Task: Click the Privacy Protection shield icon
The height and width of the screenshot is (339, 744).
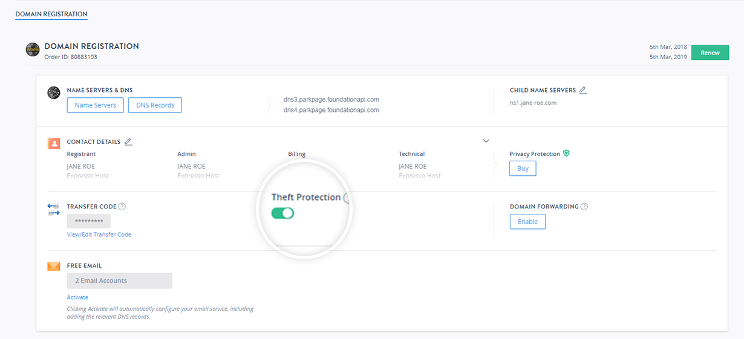Action: point(566,153)
